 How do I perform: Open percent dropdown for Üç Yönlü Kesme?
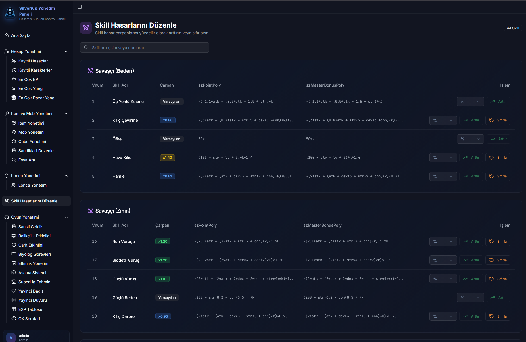(470, 102)
